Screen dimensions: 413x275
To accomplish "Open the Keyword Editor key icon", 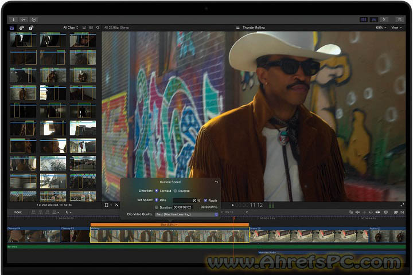I will [x=24, y=19].
